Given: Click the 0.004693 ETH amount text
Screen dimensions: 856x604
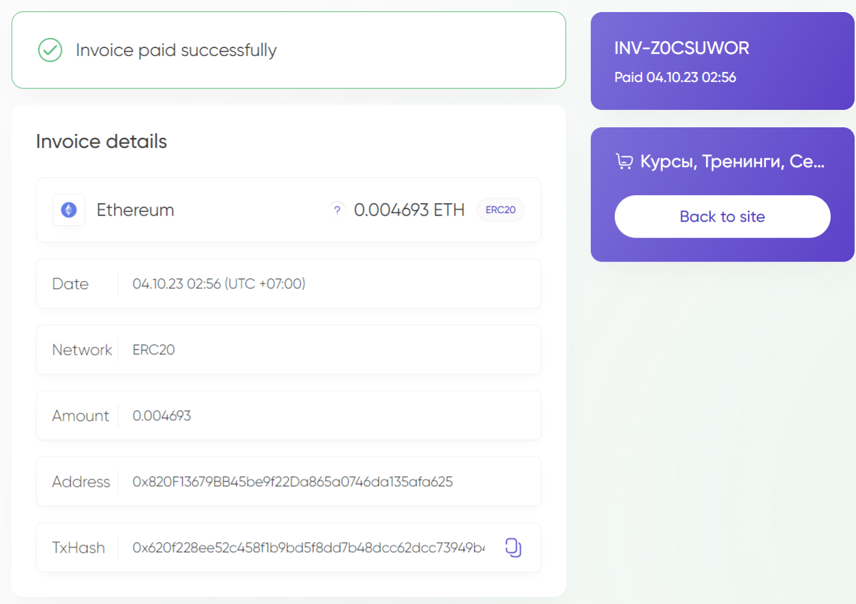Looking at the screenshot, I should pyautogui.click(x=409, y=210).
